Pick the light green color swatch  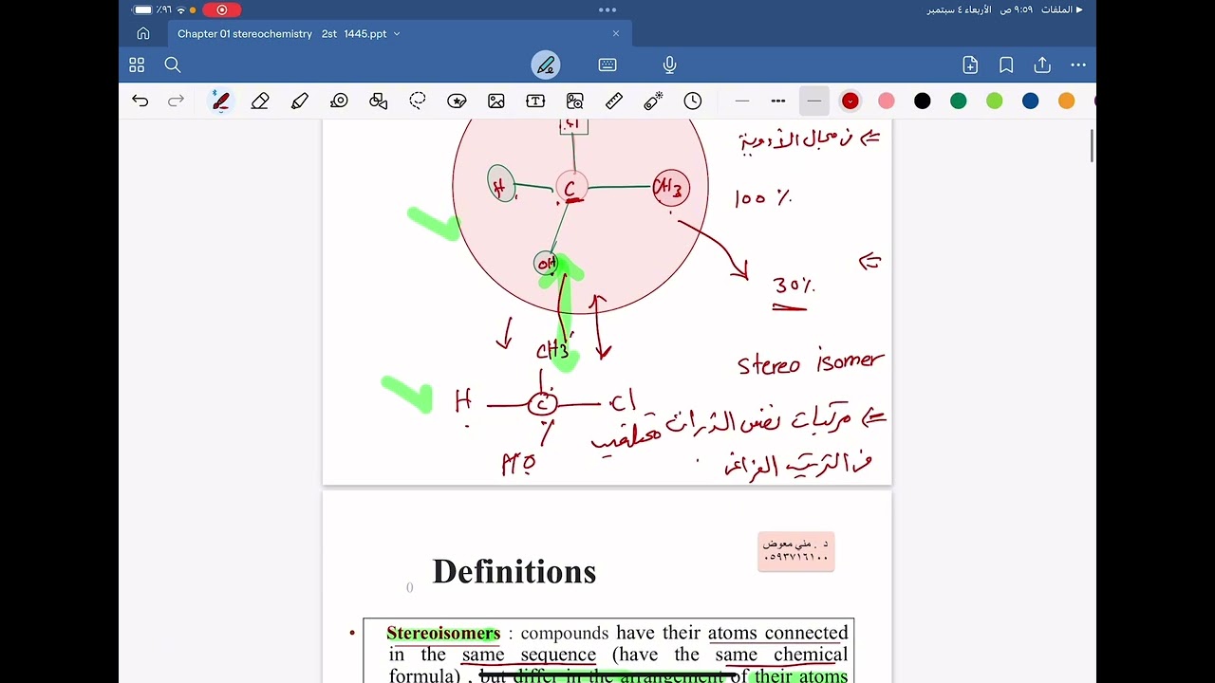pos(995,101)
